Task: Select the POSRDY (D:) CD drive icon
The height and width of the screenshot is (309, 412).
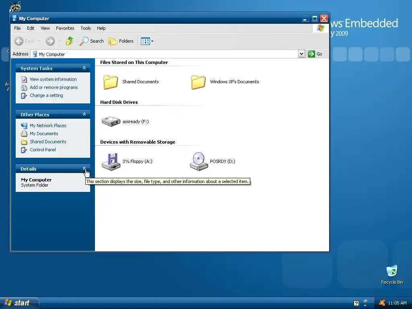Action: 199,162
